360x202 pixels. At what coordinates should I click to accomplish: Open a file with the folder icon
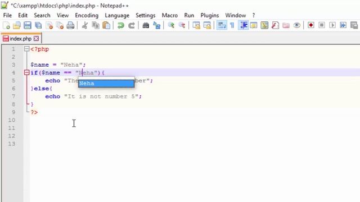17,25
